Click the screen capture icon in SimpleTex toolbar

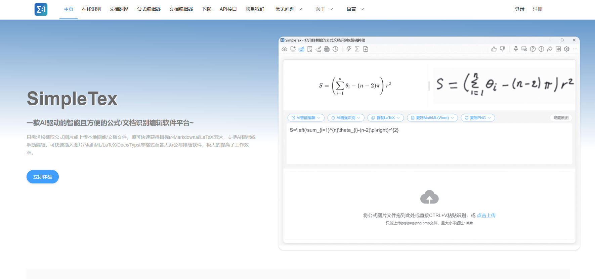coord(293,49)
